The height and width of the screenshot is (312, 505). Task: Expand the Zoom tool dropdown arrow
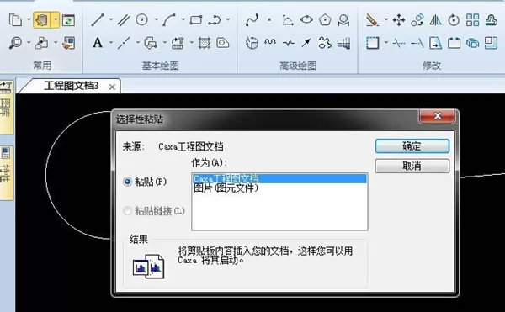[29, 42]
